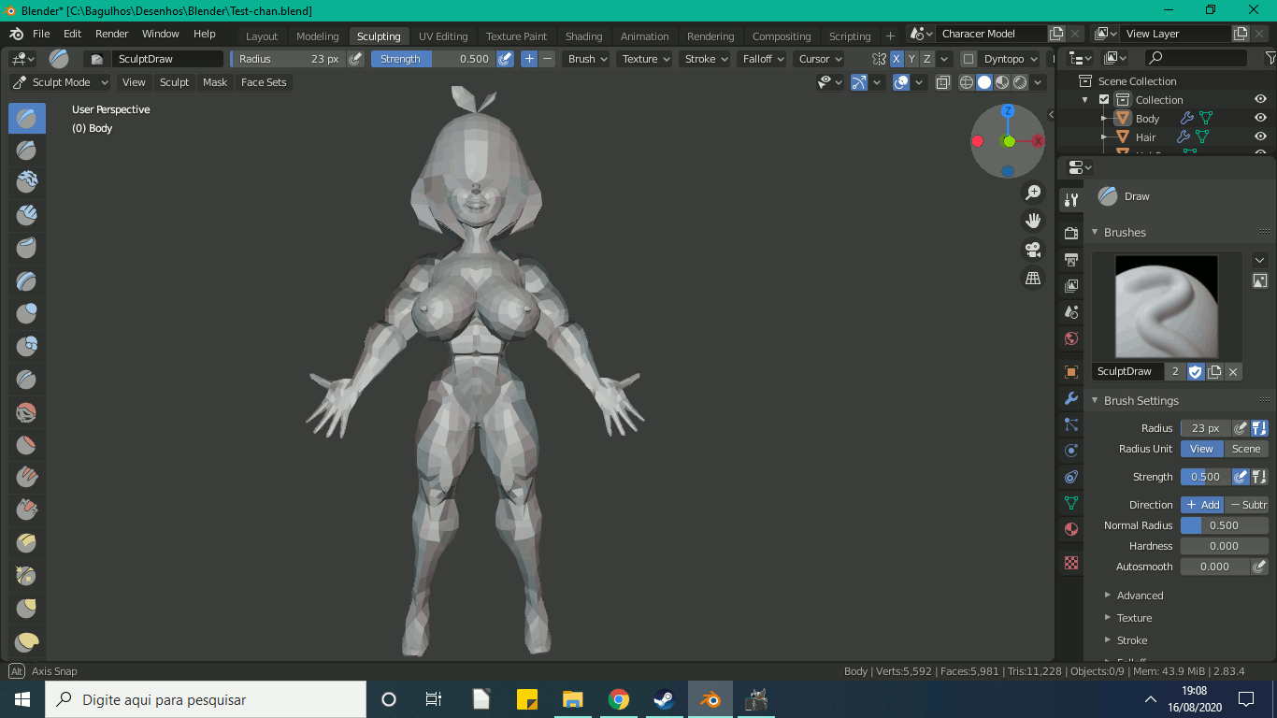Screen dimensions: 1277x718
Task: Click the pan hand viewport icon
Action: [1033, 222]
